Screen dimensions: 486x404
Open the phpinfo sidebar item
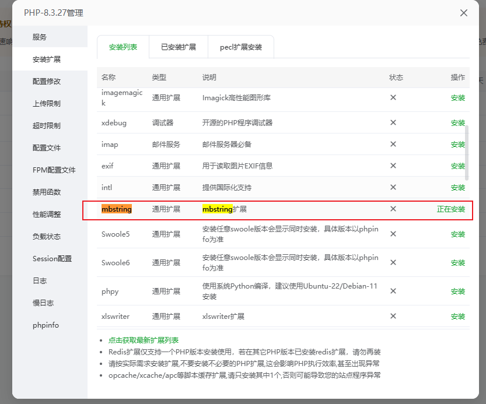pyautogui.click(x=46, y=325)
